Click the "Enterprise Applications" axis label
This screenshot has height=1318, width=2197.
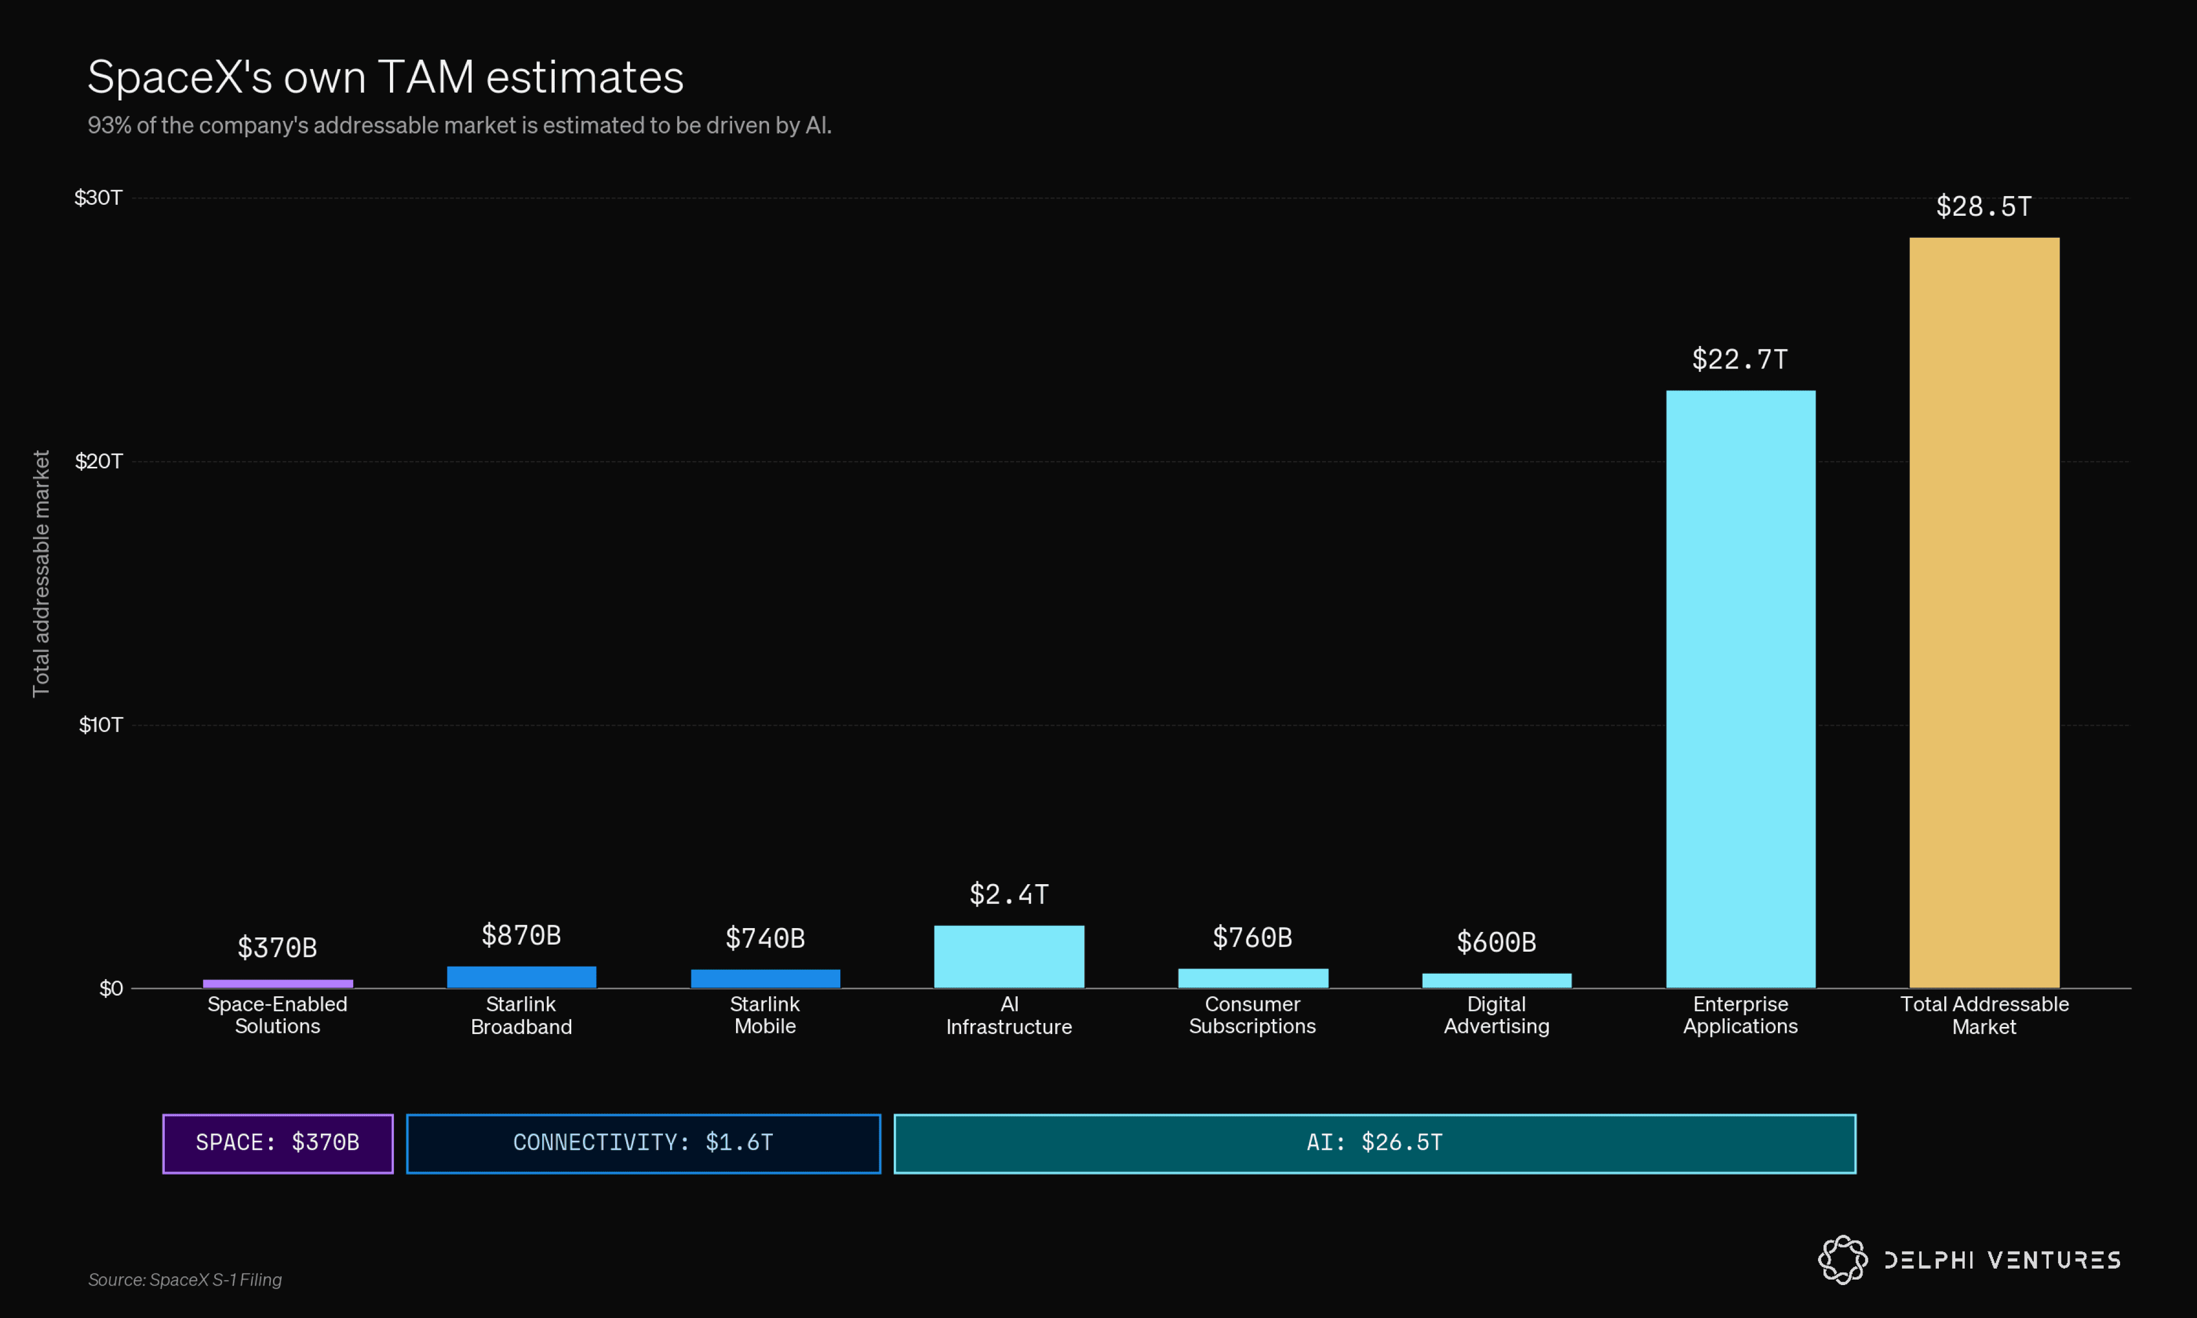1741,1015
